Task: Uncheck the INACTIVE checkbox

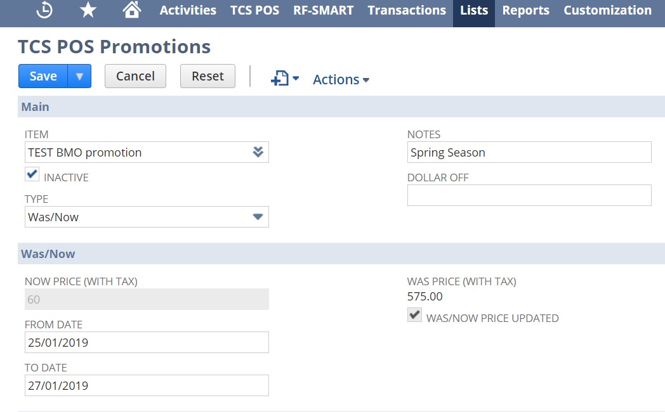Action: click(32, 174)
